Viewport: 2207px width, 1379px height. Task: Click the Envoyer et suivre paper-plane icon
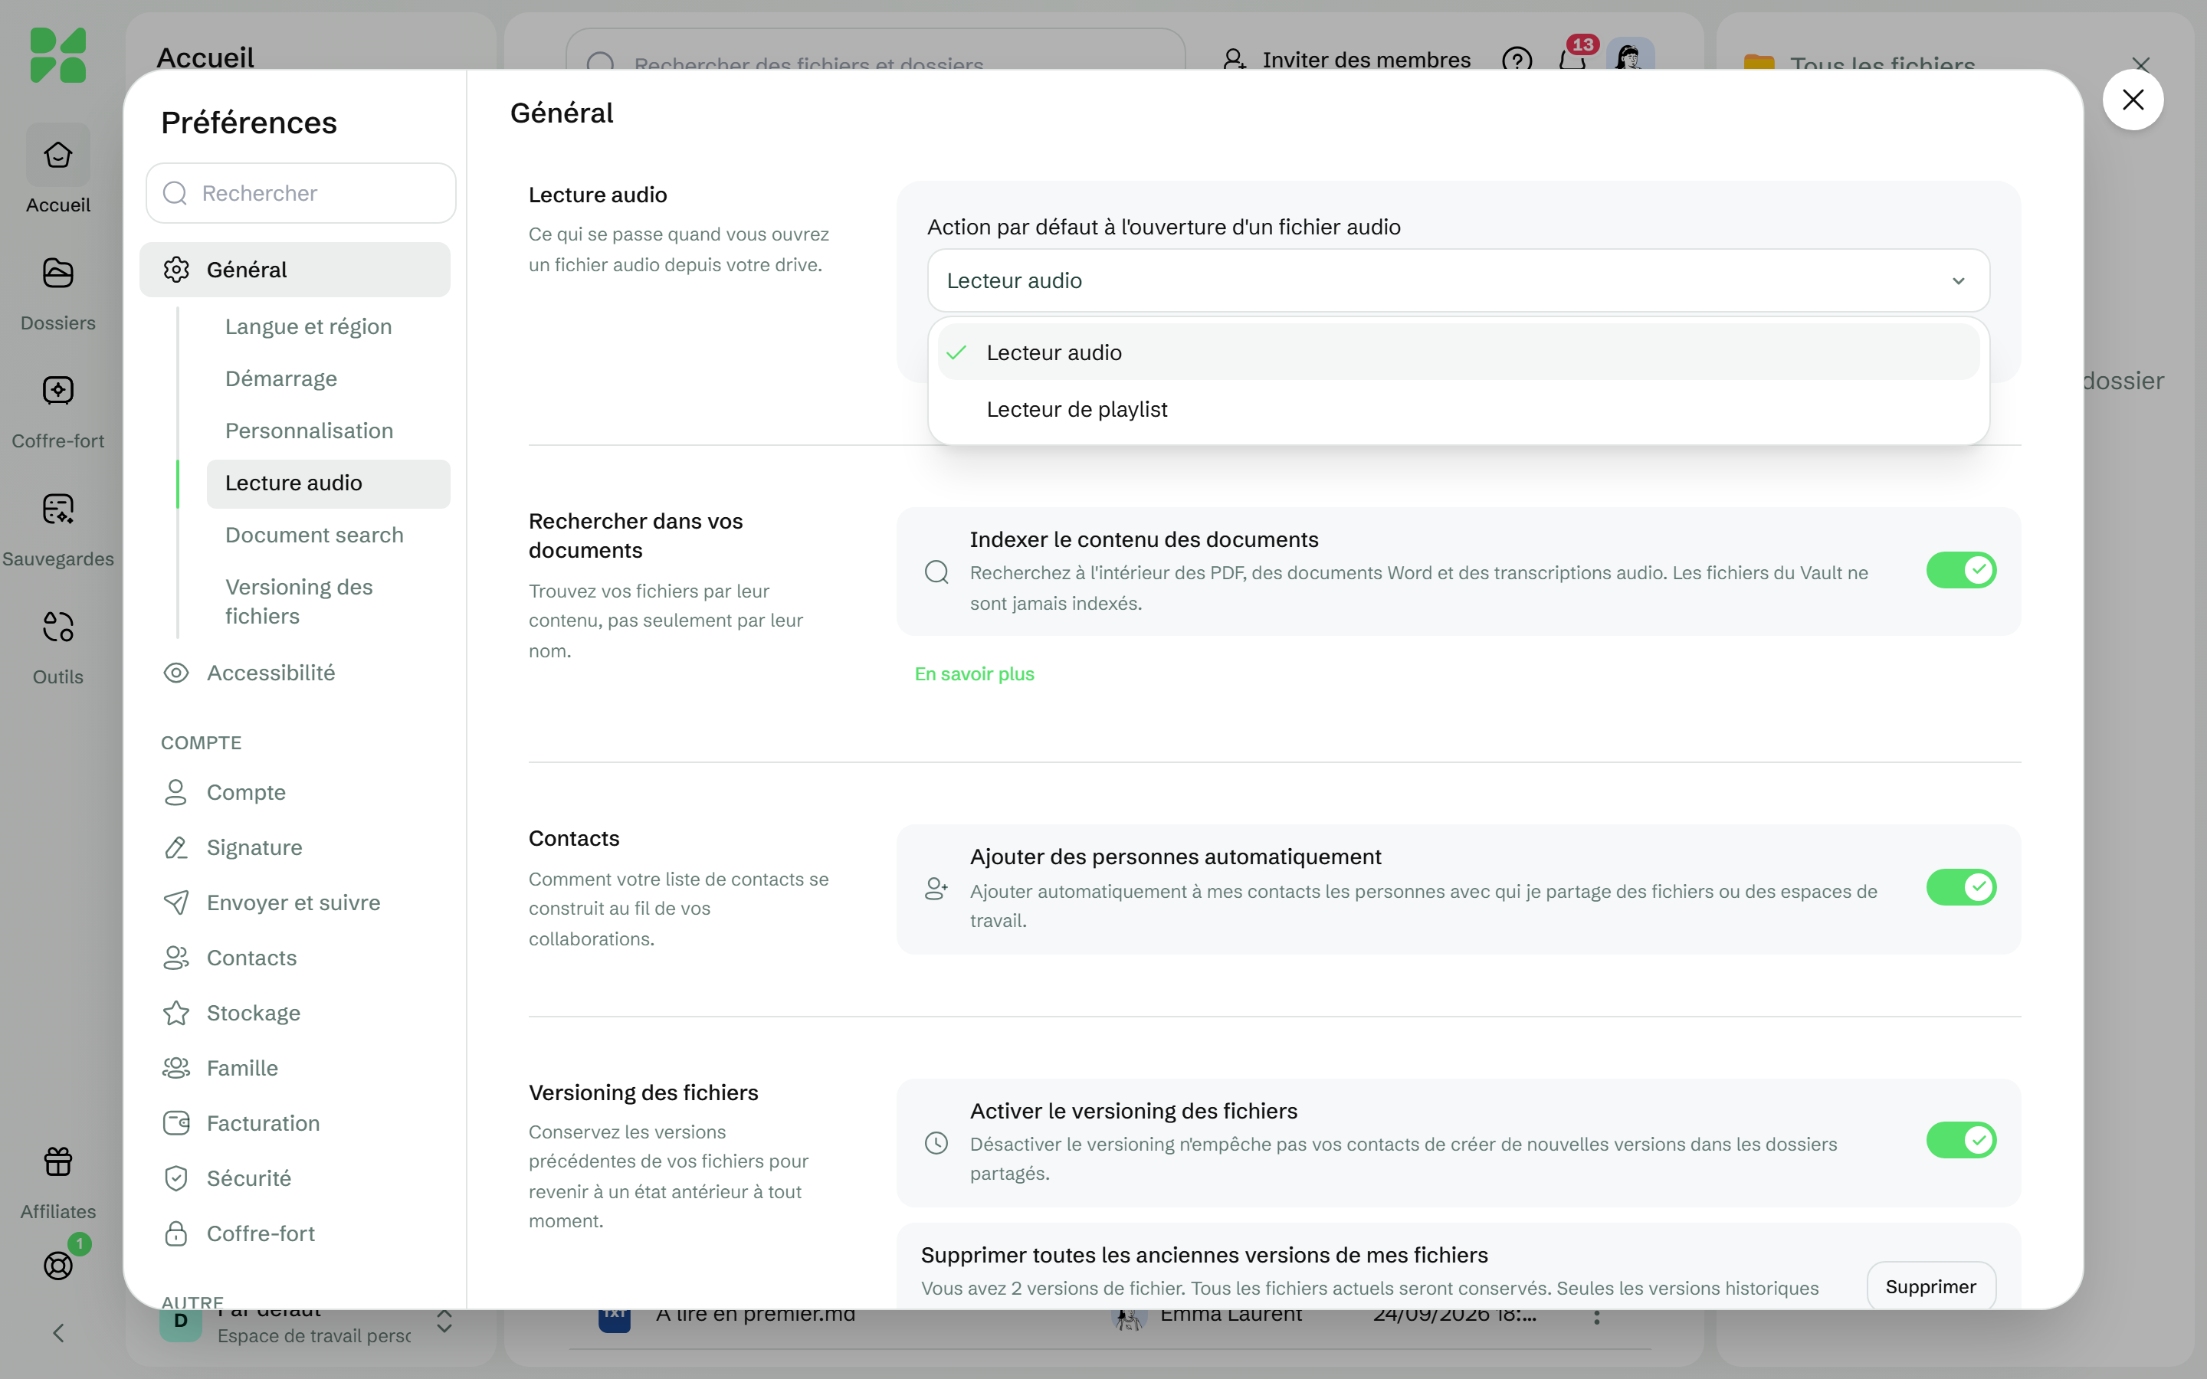(x=176, y=902)
